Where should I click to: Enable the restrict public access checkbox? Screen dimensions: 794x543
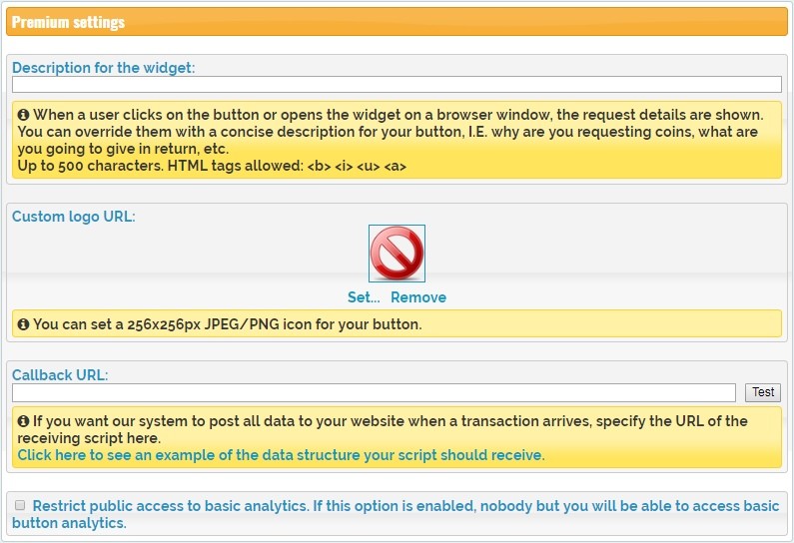click(x=19, y=506)
